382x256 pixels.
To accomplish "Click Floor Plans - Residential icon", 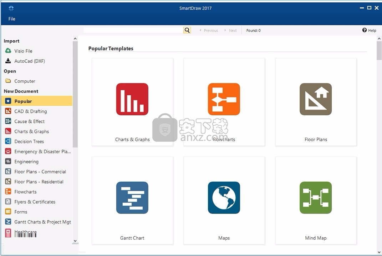I will [8, 181].
